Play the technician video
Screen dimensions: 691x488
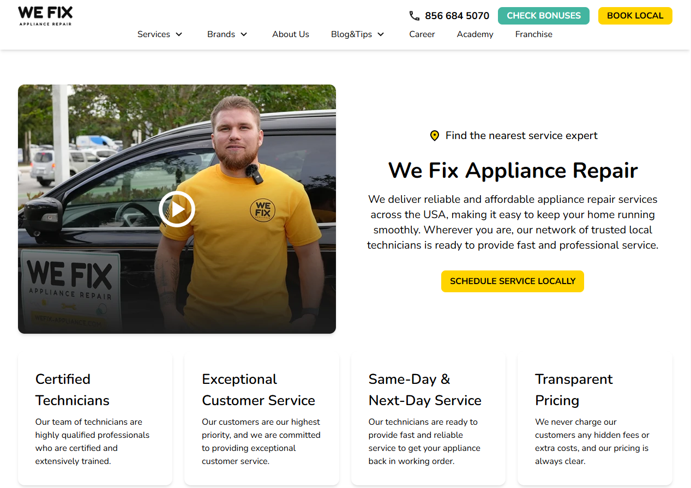pos(177,209)
